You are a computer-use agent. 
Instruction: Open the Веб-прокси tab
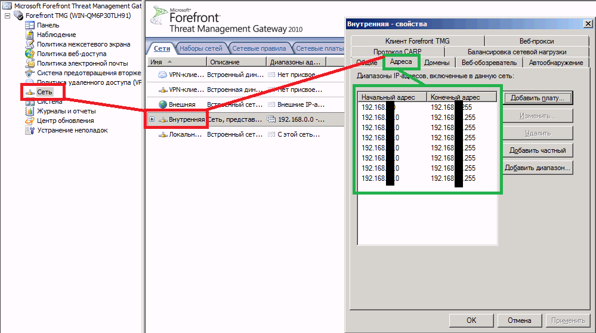point(537,41)
